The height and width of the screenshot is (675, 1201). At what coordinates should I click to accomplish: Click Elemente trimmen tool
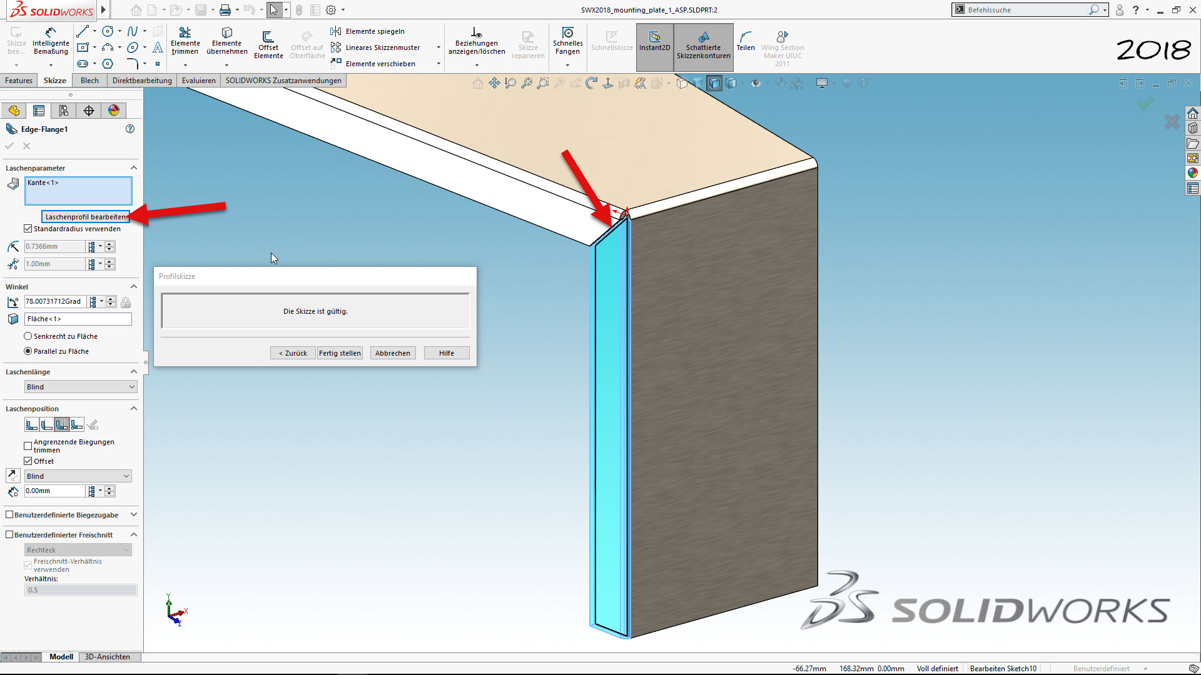coord(185,41)
